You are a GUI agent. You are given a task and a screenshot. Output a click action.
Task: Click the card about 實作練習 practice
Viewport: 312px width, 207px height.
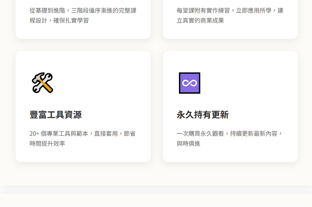click(230, 16)
